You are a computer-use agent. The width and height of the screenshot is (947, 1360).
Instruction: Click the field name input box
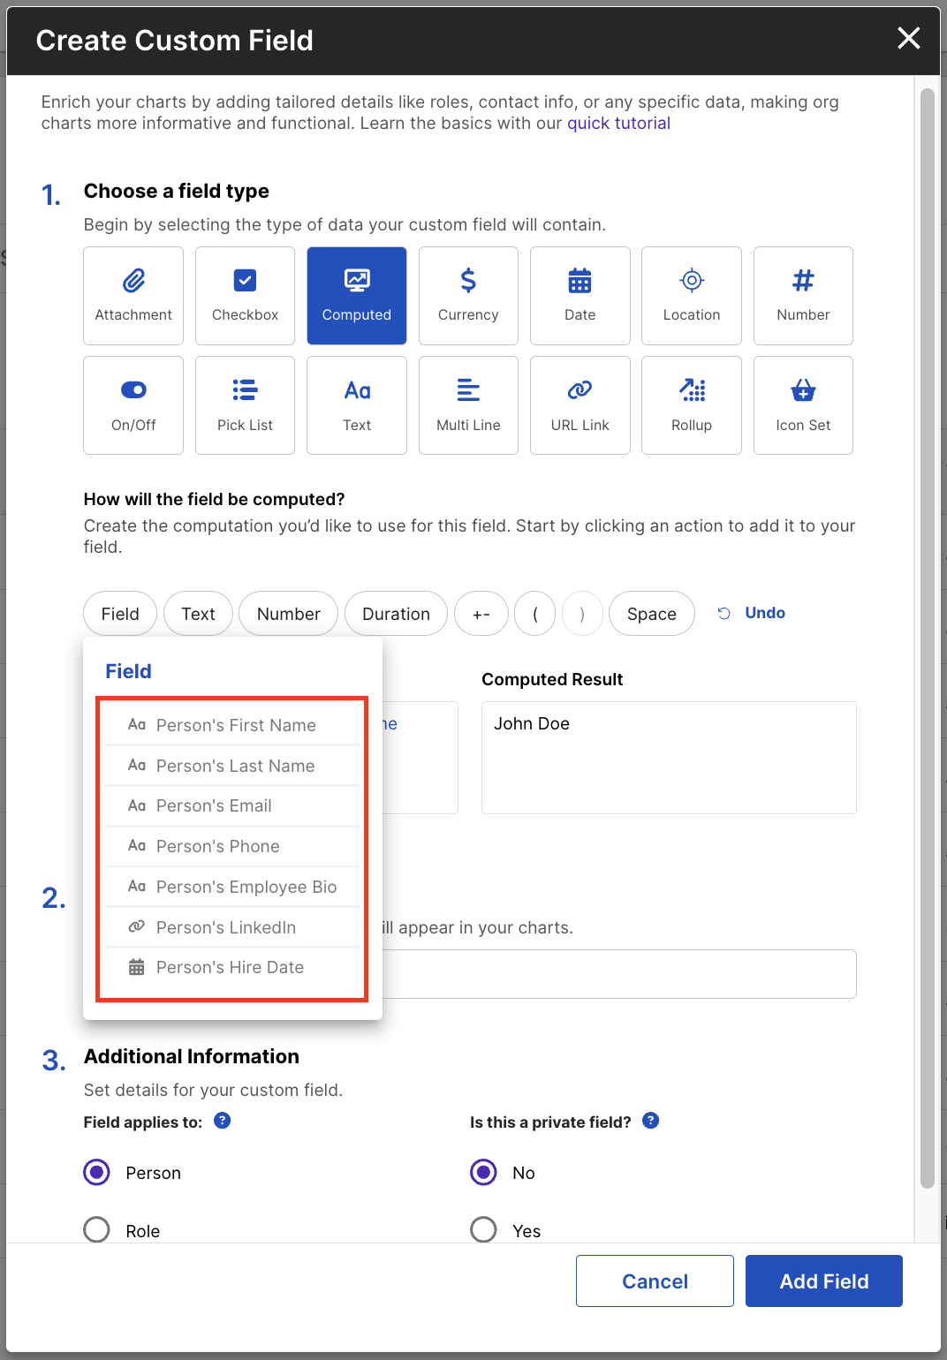point(619,974)
